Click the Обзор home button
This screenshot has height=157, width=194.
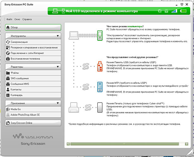point(33,28)
